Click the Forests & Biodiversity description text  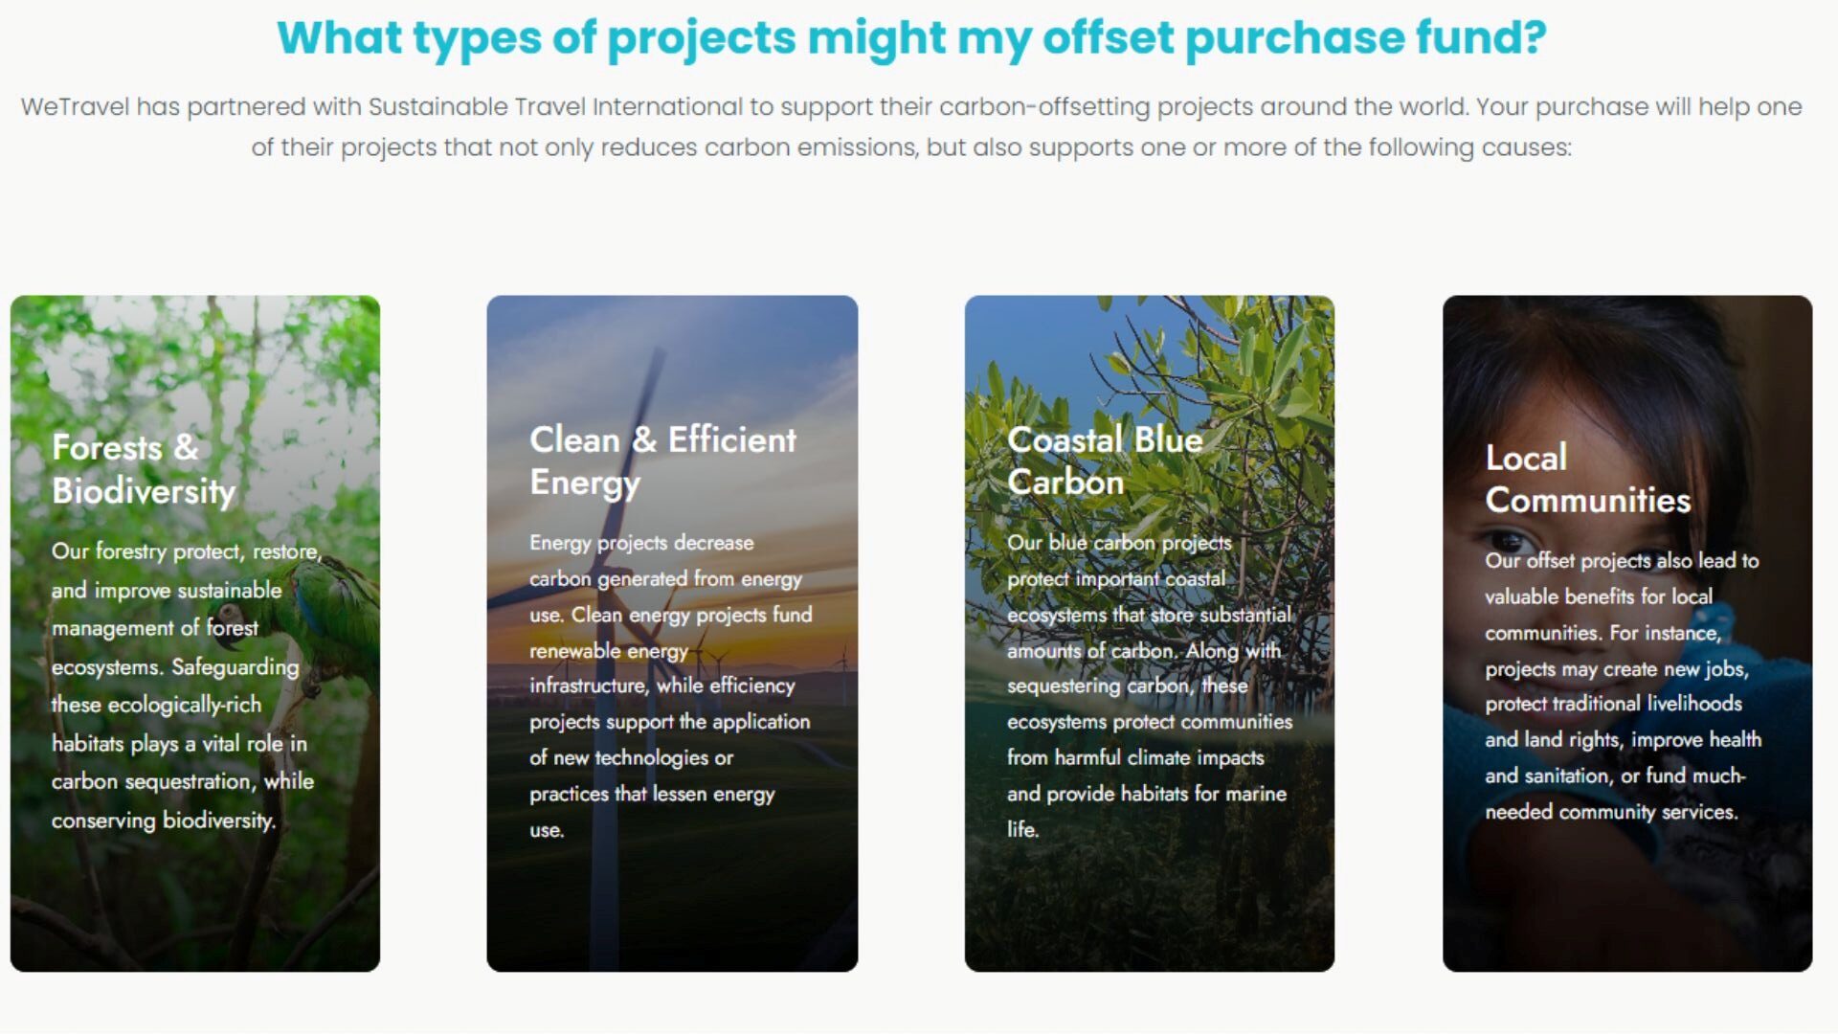pos(182,686)
